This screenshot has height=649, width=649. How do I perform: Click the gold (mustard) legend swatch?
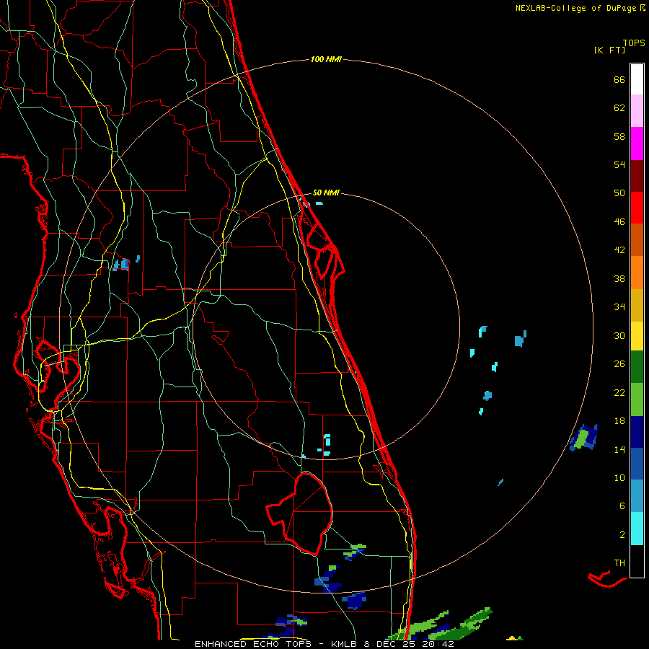coord(637,305)
